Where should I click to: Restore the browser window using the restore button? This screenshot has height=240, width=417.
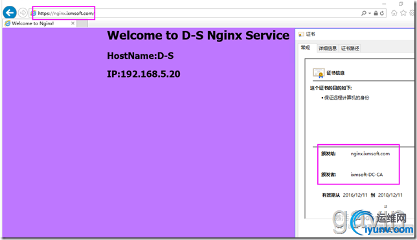pyautogui.click(x=401, y=4)
